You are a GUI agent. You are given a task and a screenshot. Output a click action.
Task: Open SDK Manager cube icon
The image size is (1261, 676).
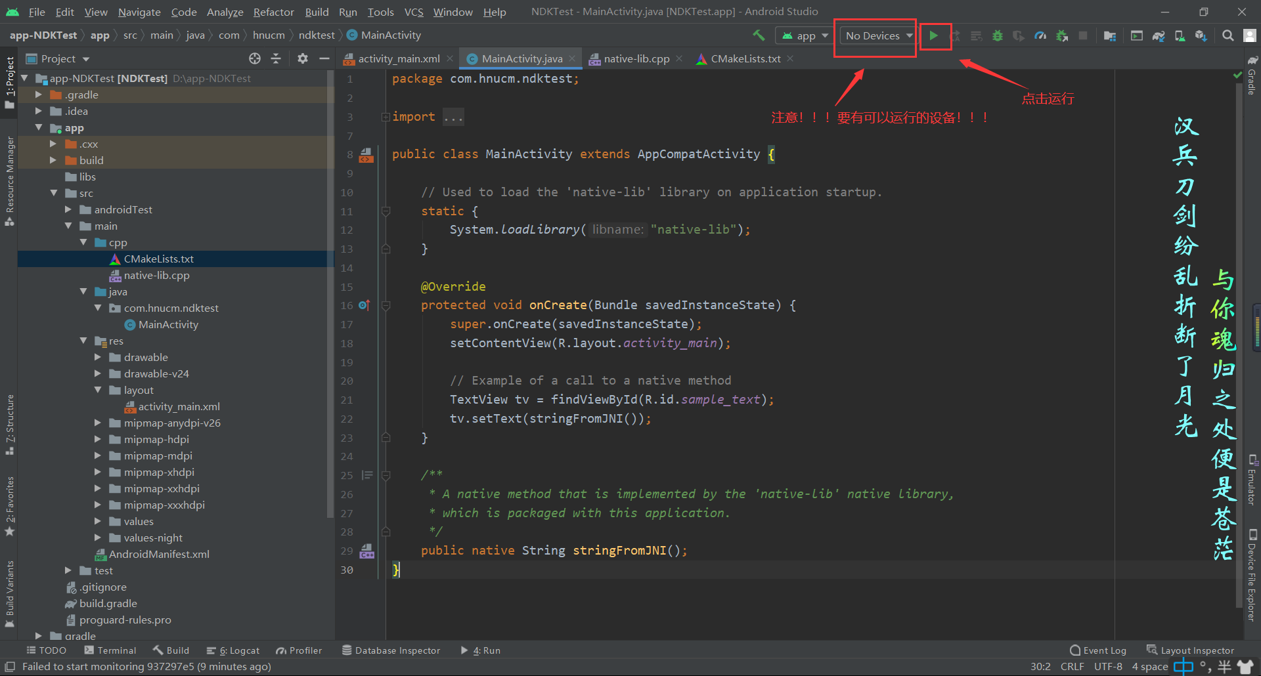[1201, 35]
